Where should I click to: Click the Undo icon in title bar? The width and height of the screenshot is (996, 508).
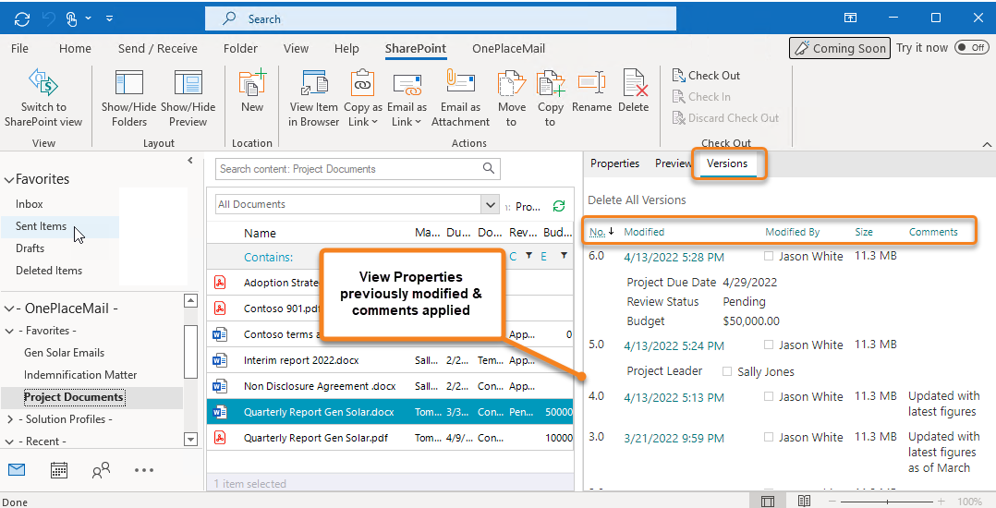coord(48,19)
